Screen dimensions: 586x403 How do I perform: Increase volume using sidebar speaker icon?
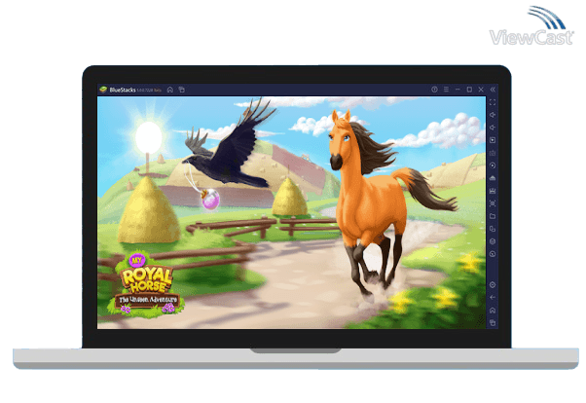(x=493, y=115)
